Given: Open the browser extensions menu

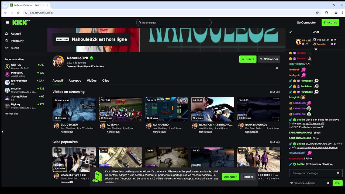Looking at the screenshot, I should tap(326, 13).
